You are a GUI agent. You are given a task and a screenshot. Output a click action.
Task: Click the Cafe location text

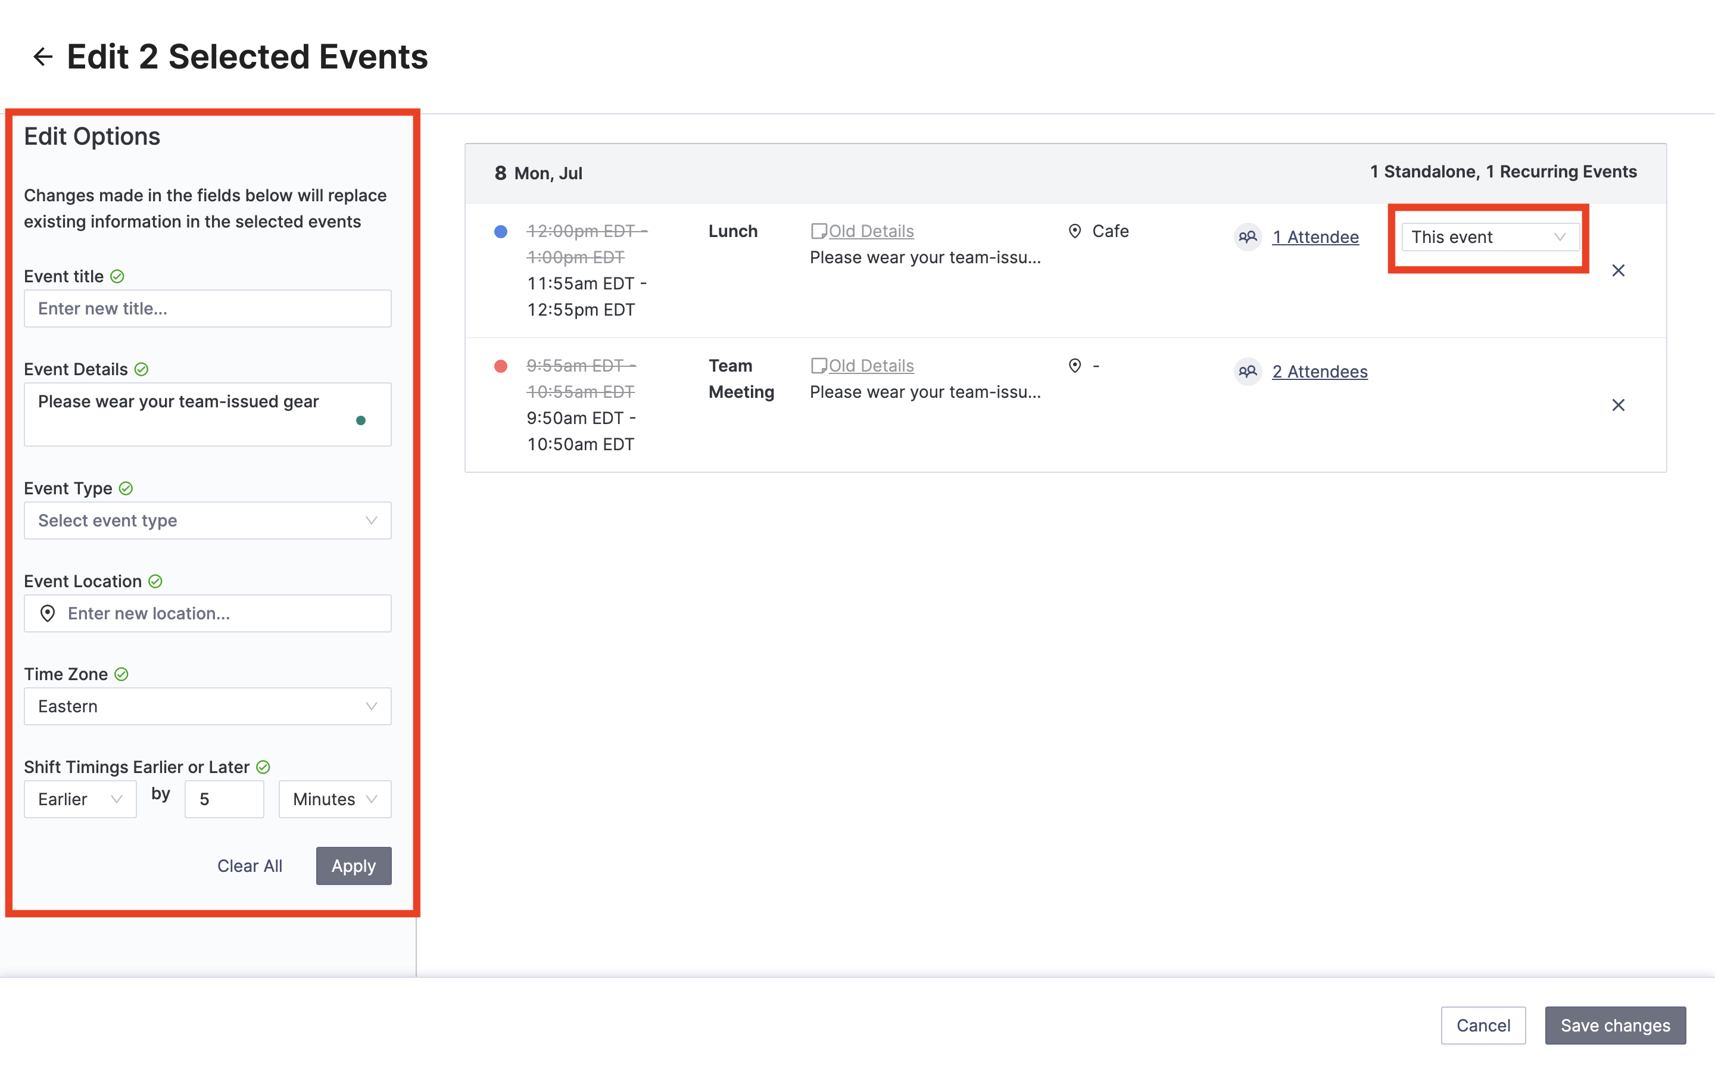pyautogui.click(x=1111, y=231)
